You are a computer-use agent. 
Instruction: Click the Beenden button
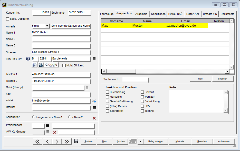[202, 142]
